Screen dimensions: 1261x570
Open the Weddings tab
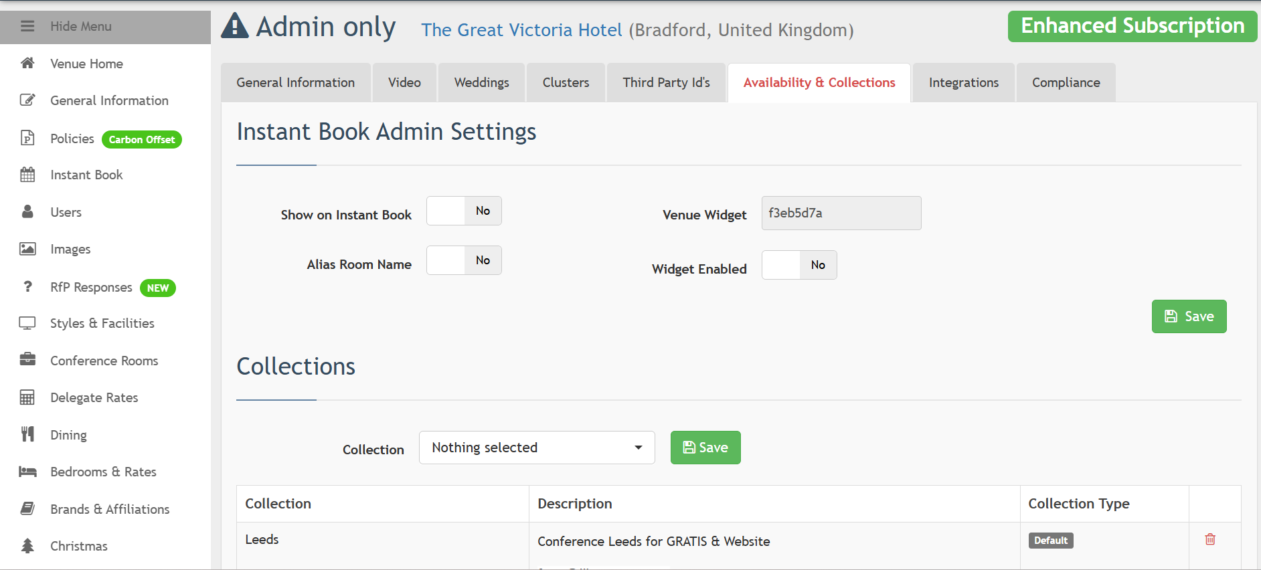coord(482,82)
